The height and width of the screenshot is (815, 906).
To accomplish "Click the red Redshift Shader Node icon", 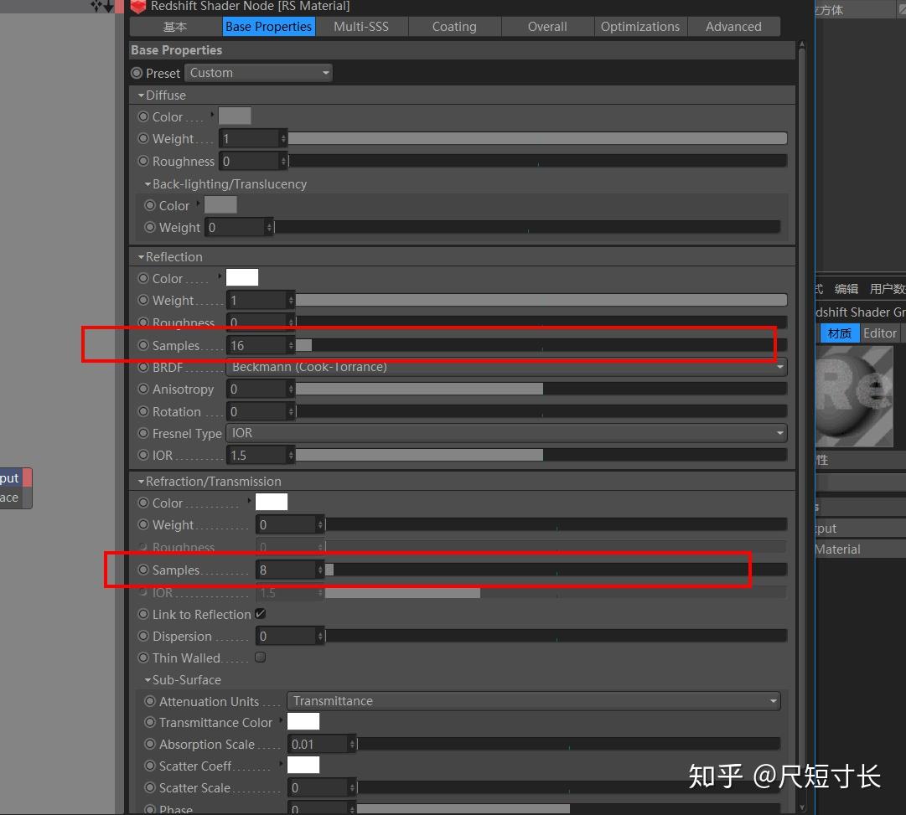I will click(137, 8).
